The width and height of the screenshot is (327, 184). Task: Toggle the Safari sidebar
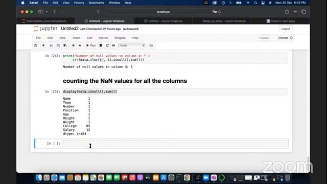click(x=41, y=12)
